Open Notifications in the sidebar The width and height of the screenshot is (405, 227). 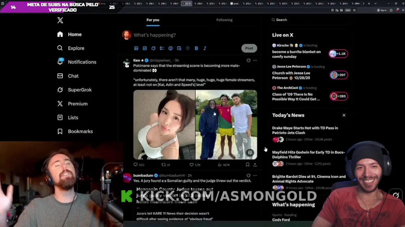pyautogui.click(x=77, y=62)
